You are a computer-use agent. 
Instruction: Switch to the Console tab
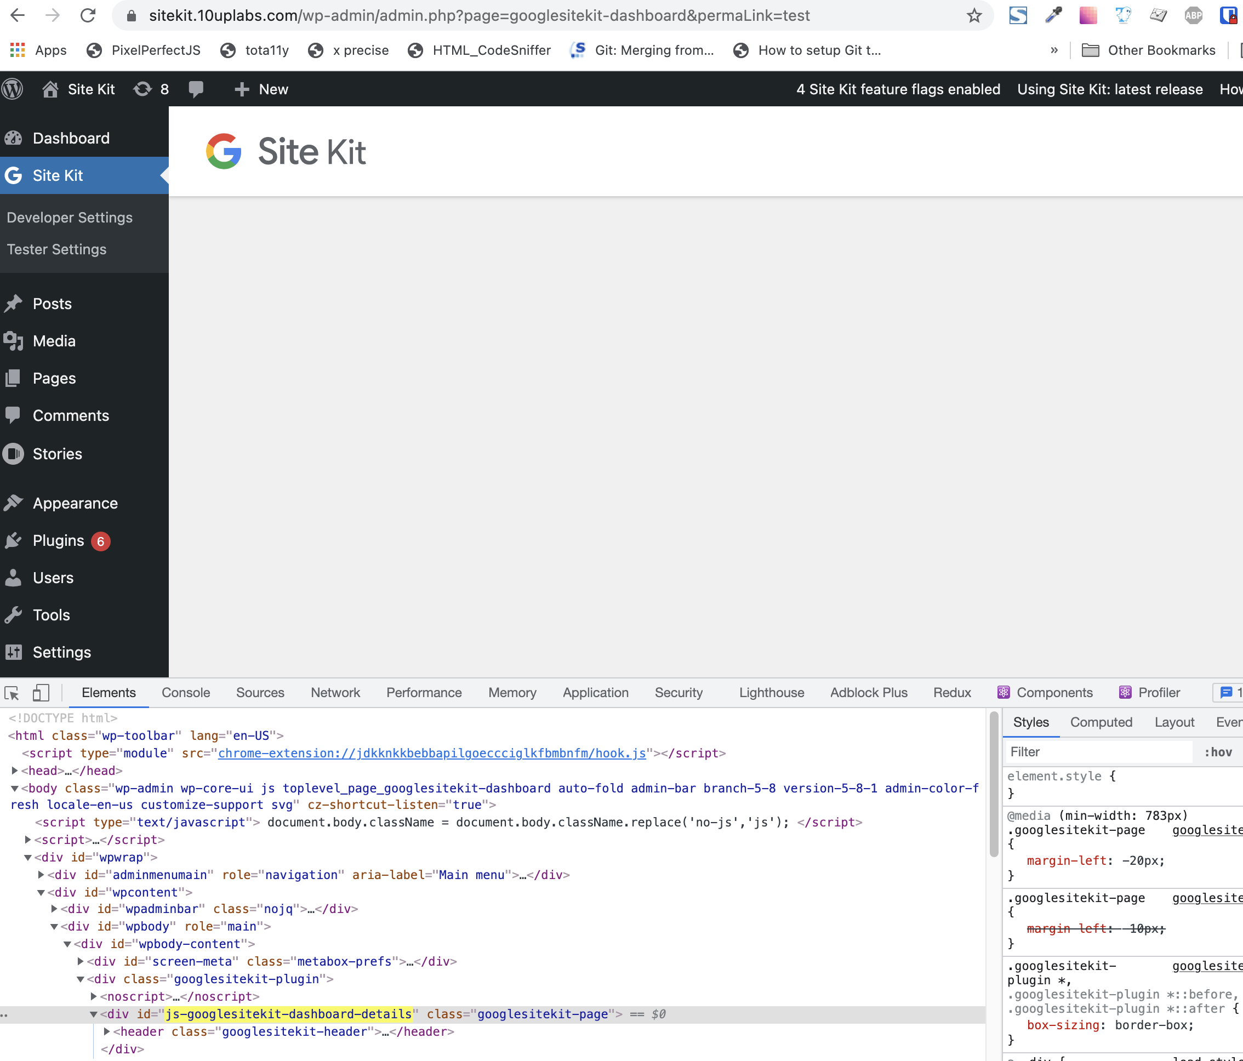tap(185, 693)
